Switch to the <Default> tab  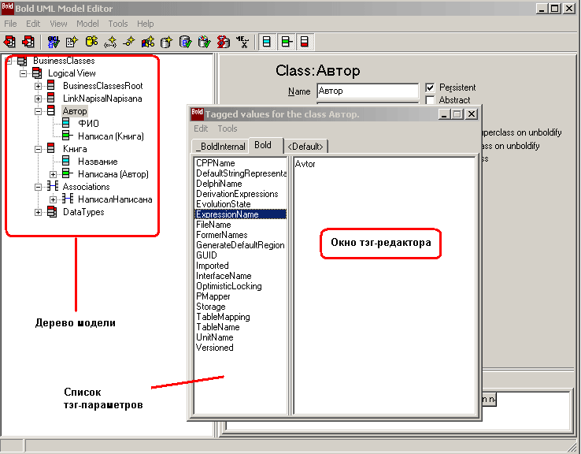305,146
